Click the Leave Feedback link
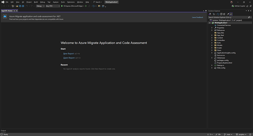The image size is (253, 136). coord(197,17)
